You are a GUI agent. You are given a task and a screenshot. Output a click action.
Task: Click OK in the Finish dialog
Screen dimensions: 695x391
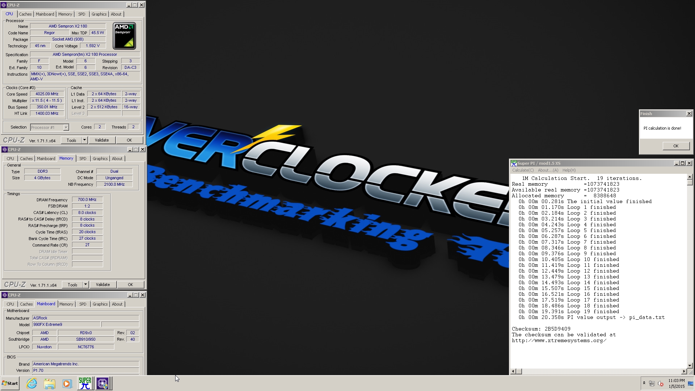pyautogui.click(x=676, y=146)
